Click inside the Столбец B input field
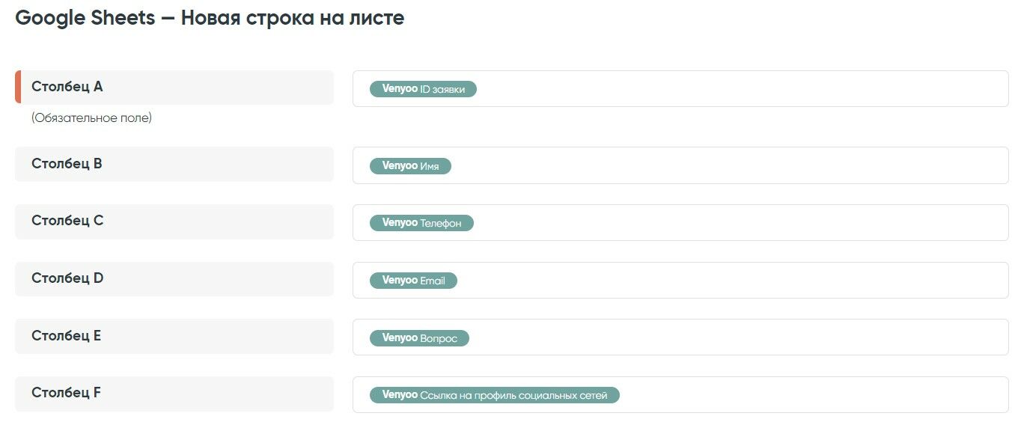Viewport: 1021px width, 428px height. click(730, 165)
